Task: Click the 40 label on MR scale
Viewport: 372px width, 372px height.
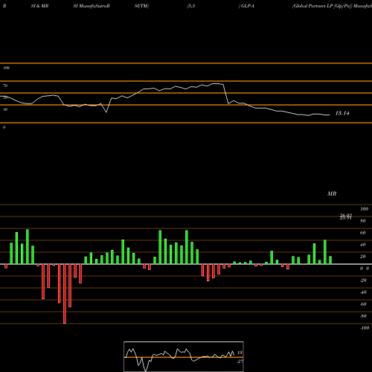Action: point(363,245)
